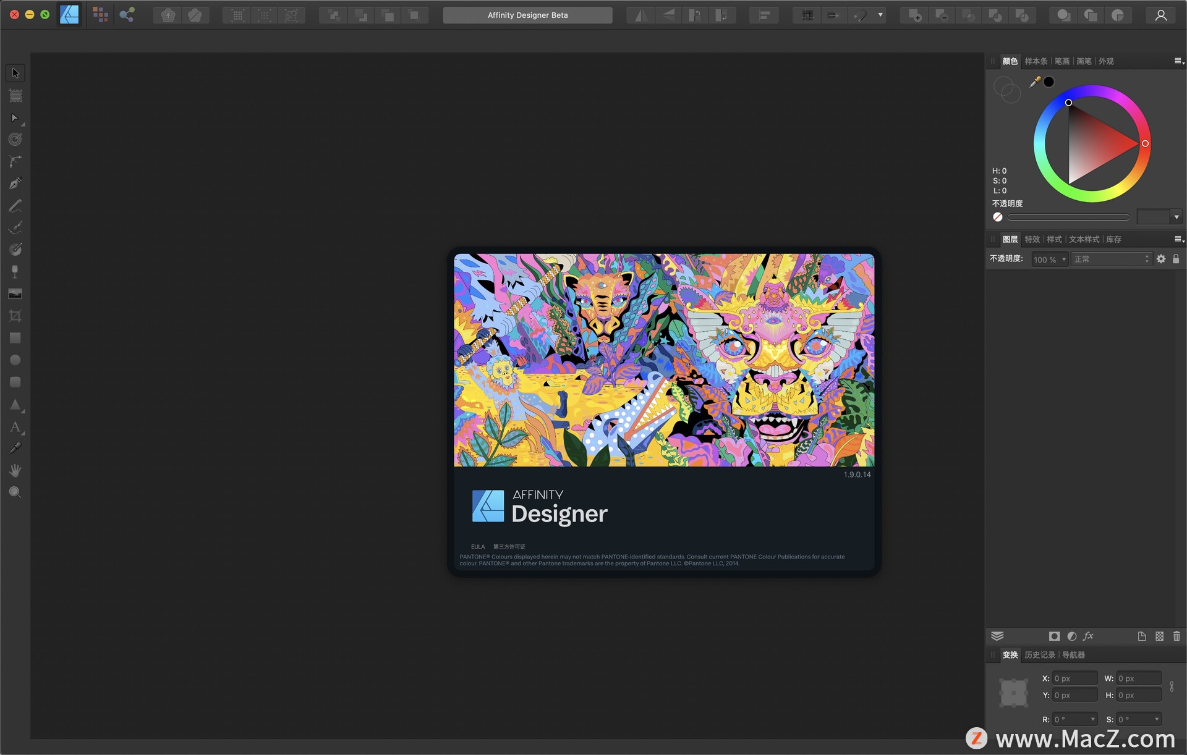1187x755 pixels.
Task: Click the black colour swatch circle
Action: [x=1049, y=82]
